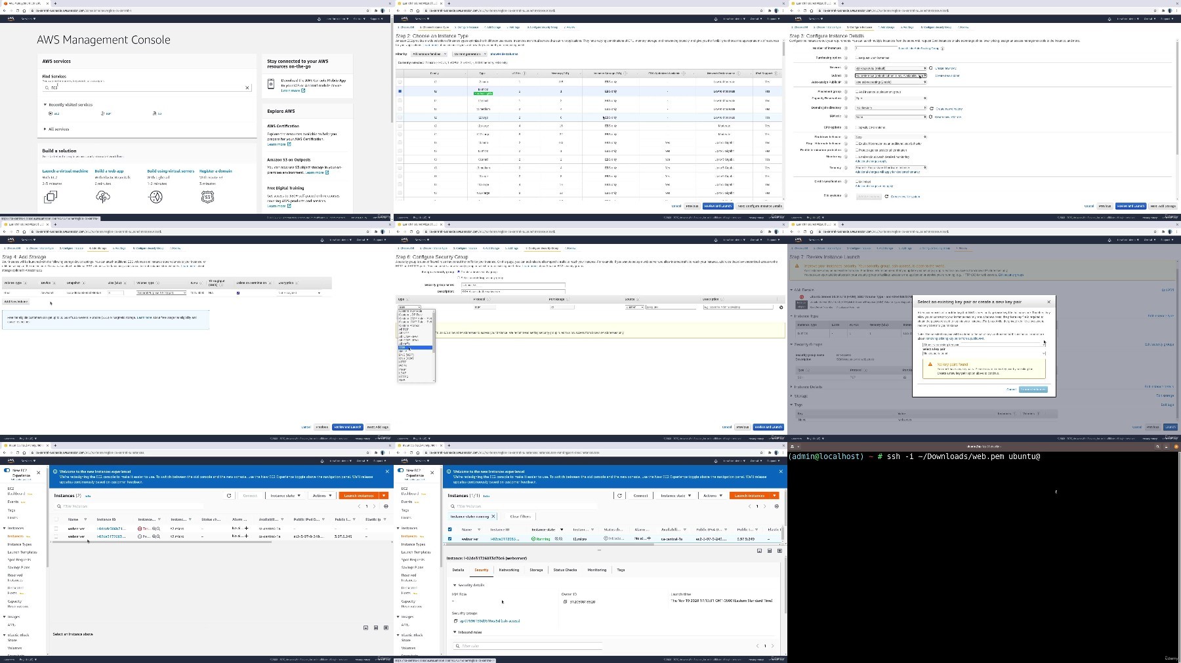This screenshot has width=1181, height=663.
Task: Click Security group name field
Action: pyautogui.click(x=512, y=285)
